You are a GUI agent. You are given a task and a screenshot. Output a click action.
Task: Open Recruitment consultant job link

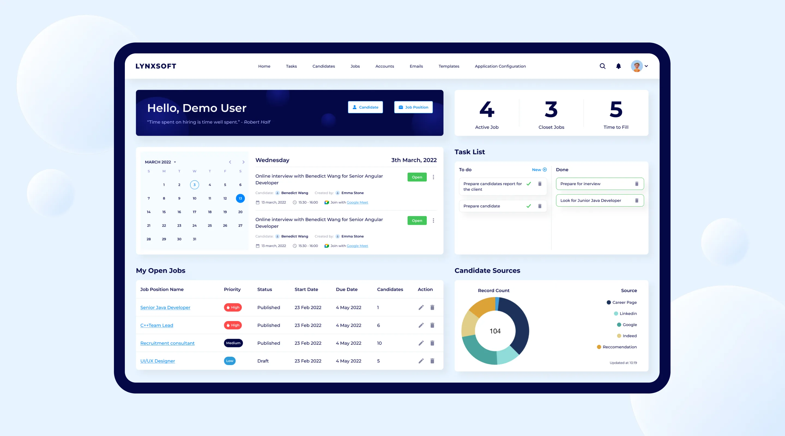point(167,343)
